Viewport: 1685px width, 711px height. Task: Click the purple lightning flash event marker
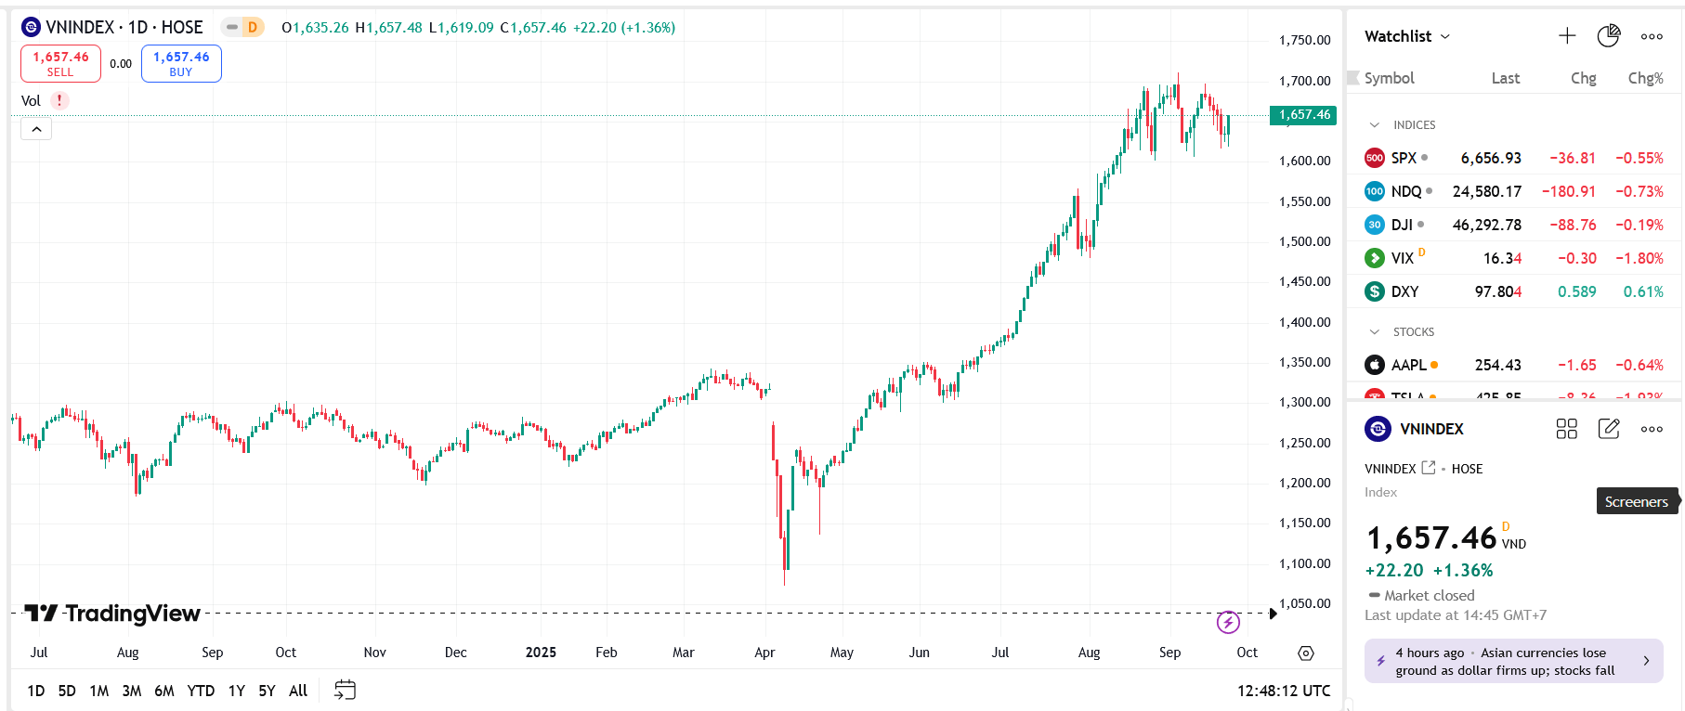click(1228, 622)
